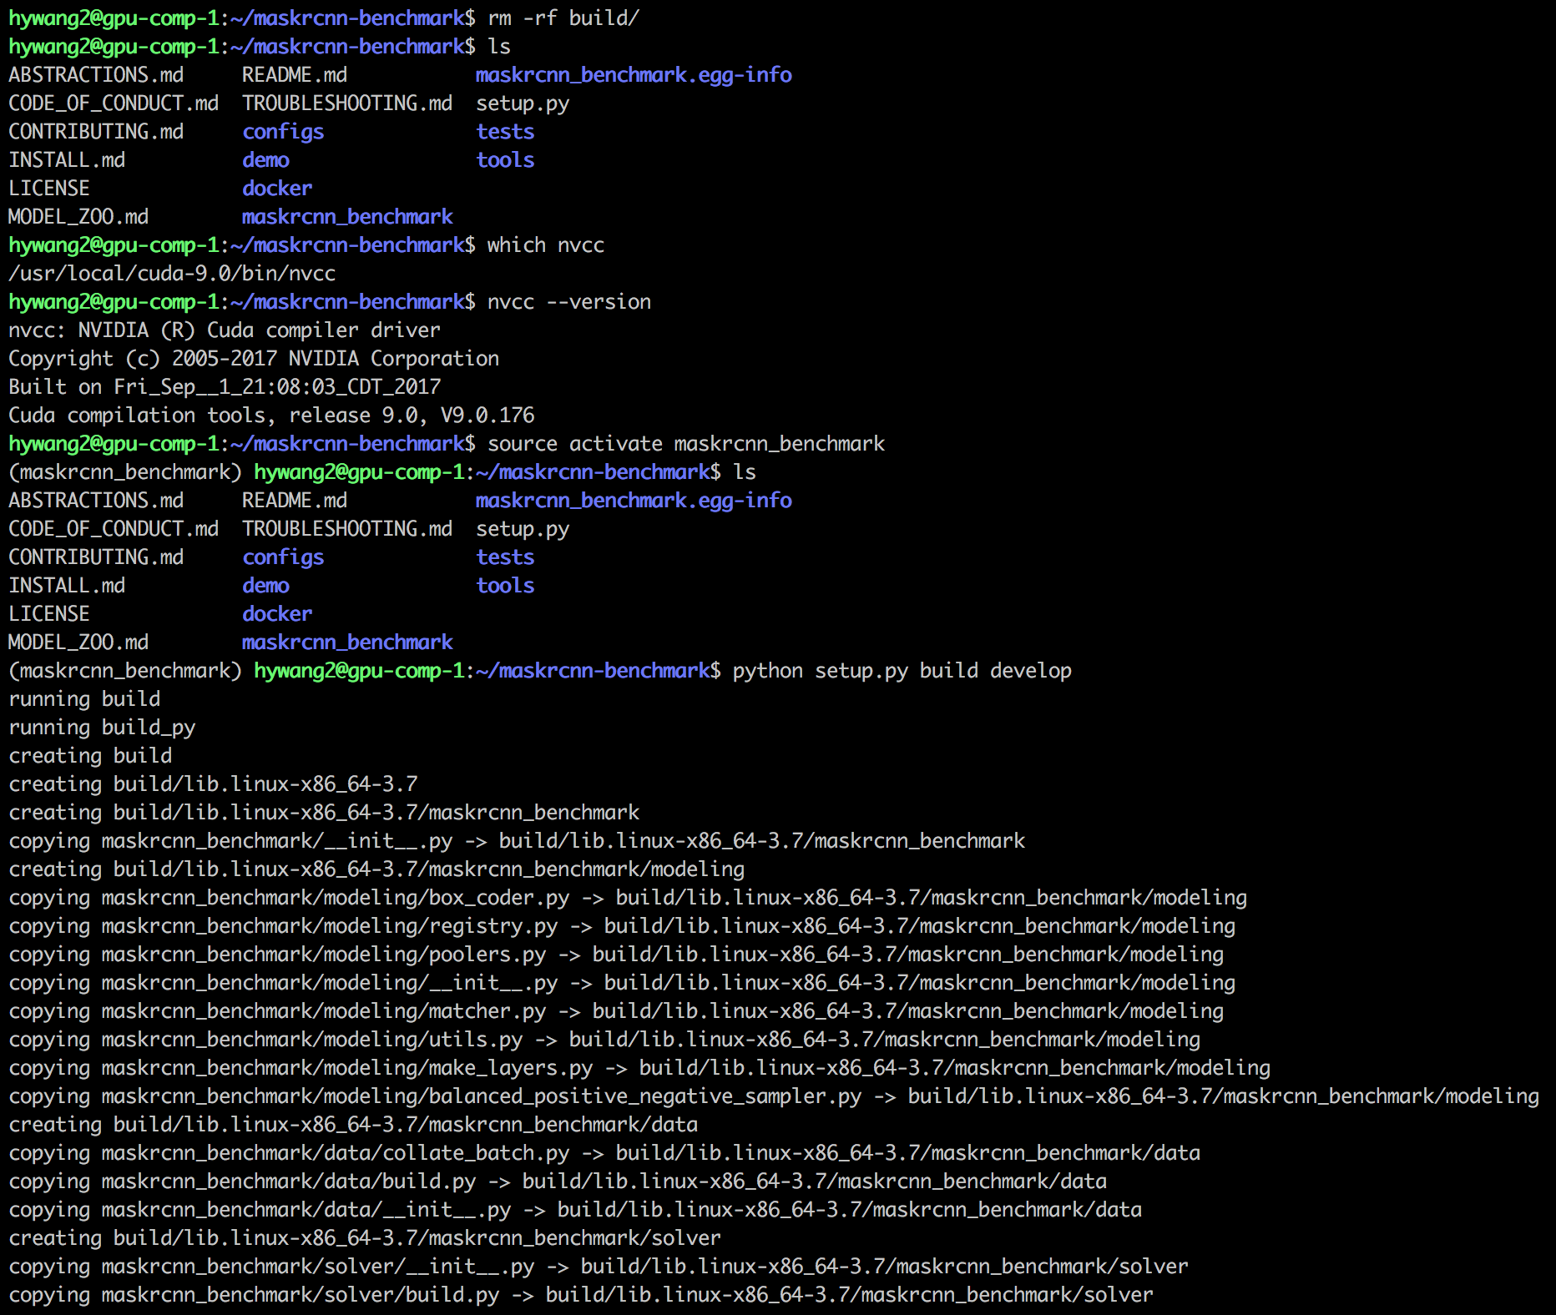Viewport: 1556px width, 1315px height.
Task: Select the INSTALL.md file name
Action: click(66, 159)
